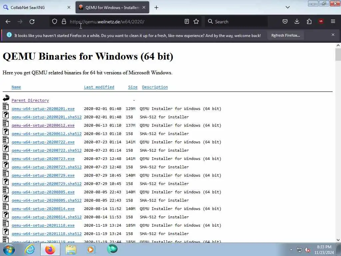Image resolution: width=341 pixels, height=256 pixels.
Task: Click the site security padlock icon
Action: tap(64, 22)
